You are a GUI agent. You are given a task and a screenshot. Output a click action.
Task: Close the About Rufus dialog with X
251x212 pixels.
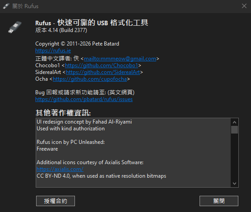[244, 6]
